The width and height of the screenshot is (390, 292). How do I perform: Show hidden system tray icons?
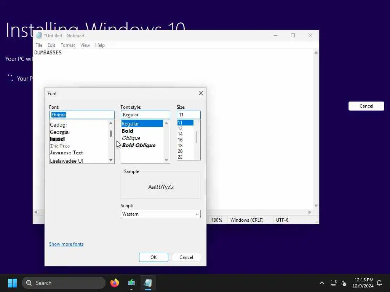(x=321, y=283)
